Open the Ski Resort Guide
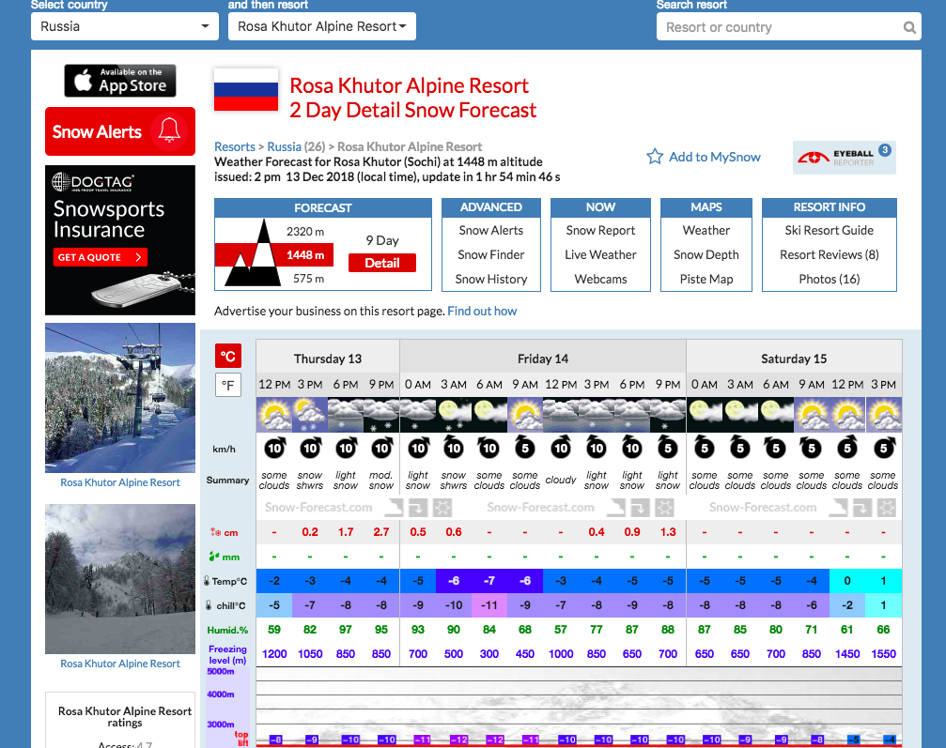This screenshot has width=946, height=748. point(829,230)
